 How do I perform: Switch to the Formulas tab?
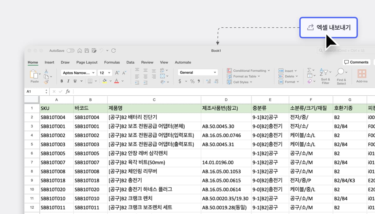(x=112, y=62)
